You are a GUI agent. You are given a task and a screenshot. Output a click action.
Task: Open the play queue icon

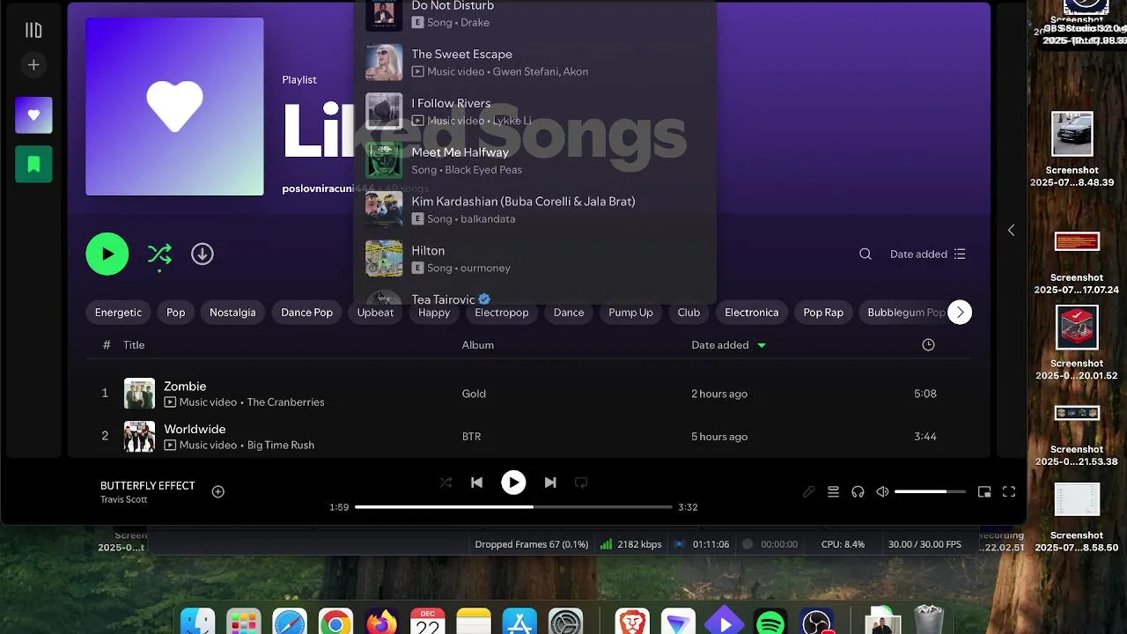(x=833, y=492)
